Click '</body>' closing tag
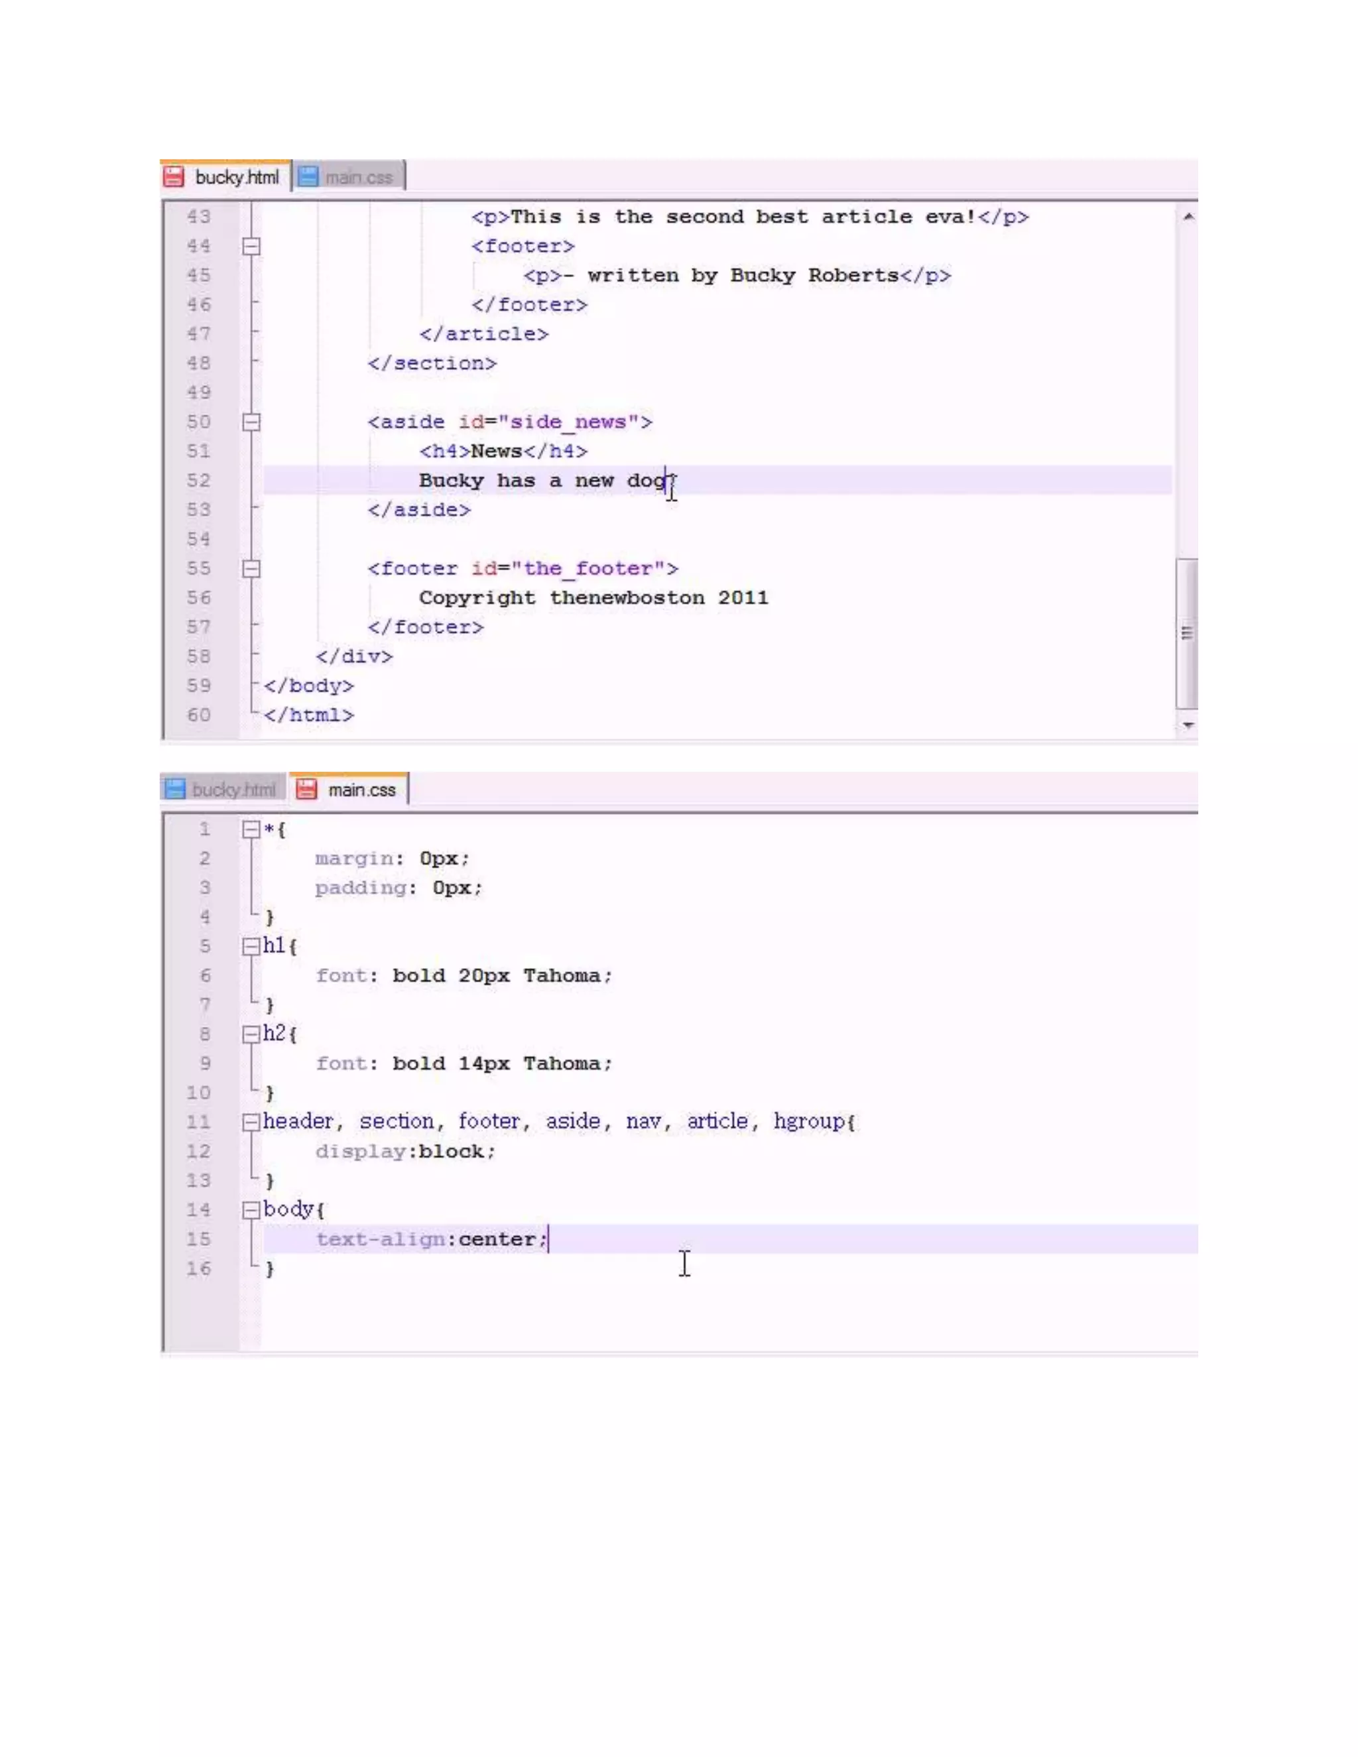1358x1757 pixels. coord(309,686)
